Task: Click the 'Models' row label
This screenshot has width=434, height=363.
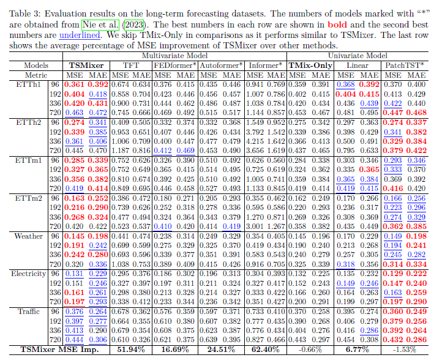Action: click(x=36, y=65)
